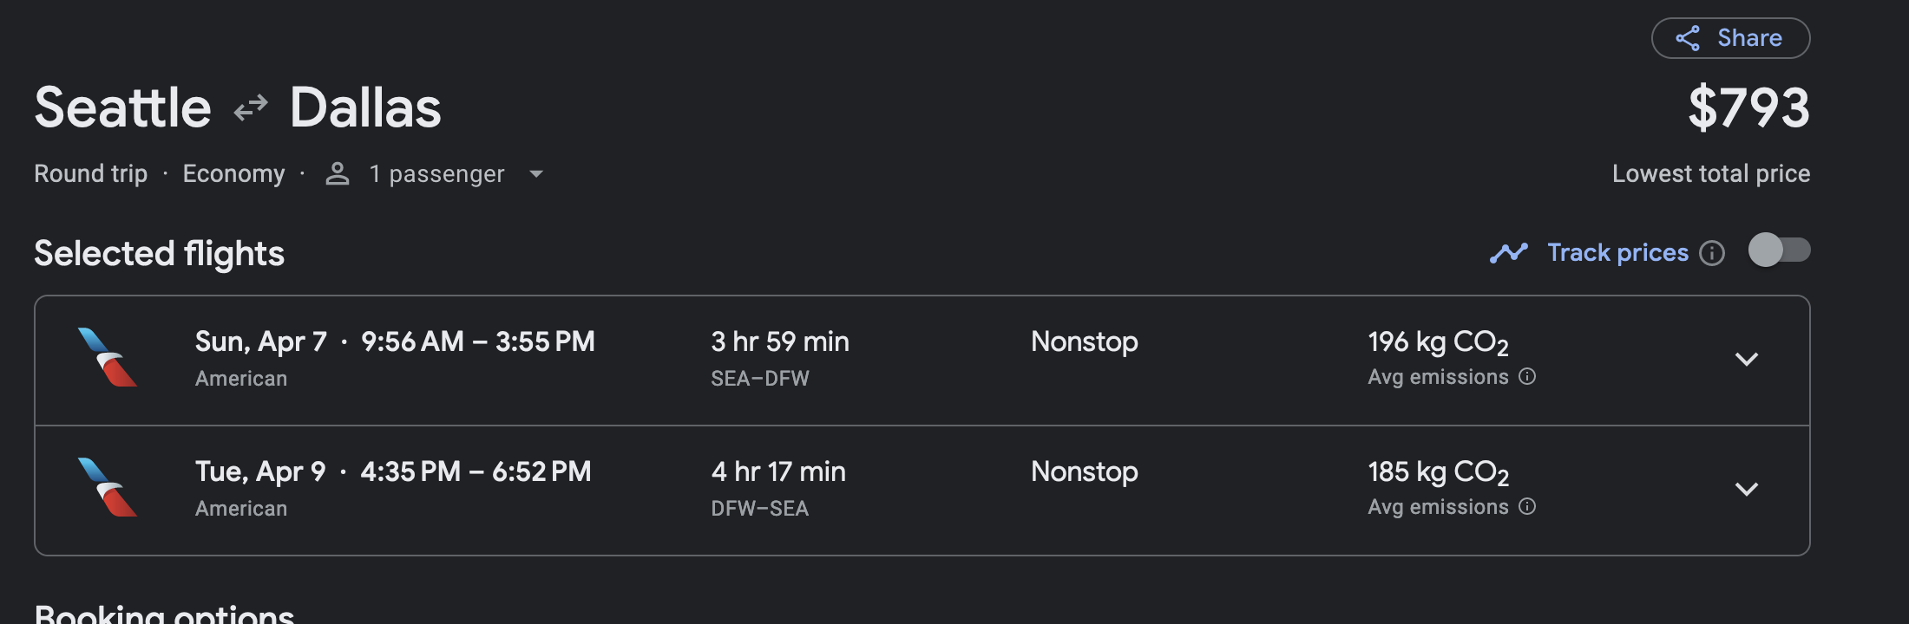Select the Tue, Apr 9 4:35 PM flight row
The height and width of the screenshot is (624, 1909).
click(922, 491)
